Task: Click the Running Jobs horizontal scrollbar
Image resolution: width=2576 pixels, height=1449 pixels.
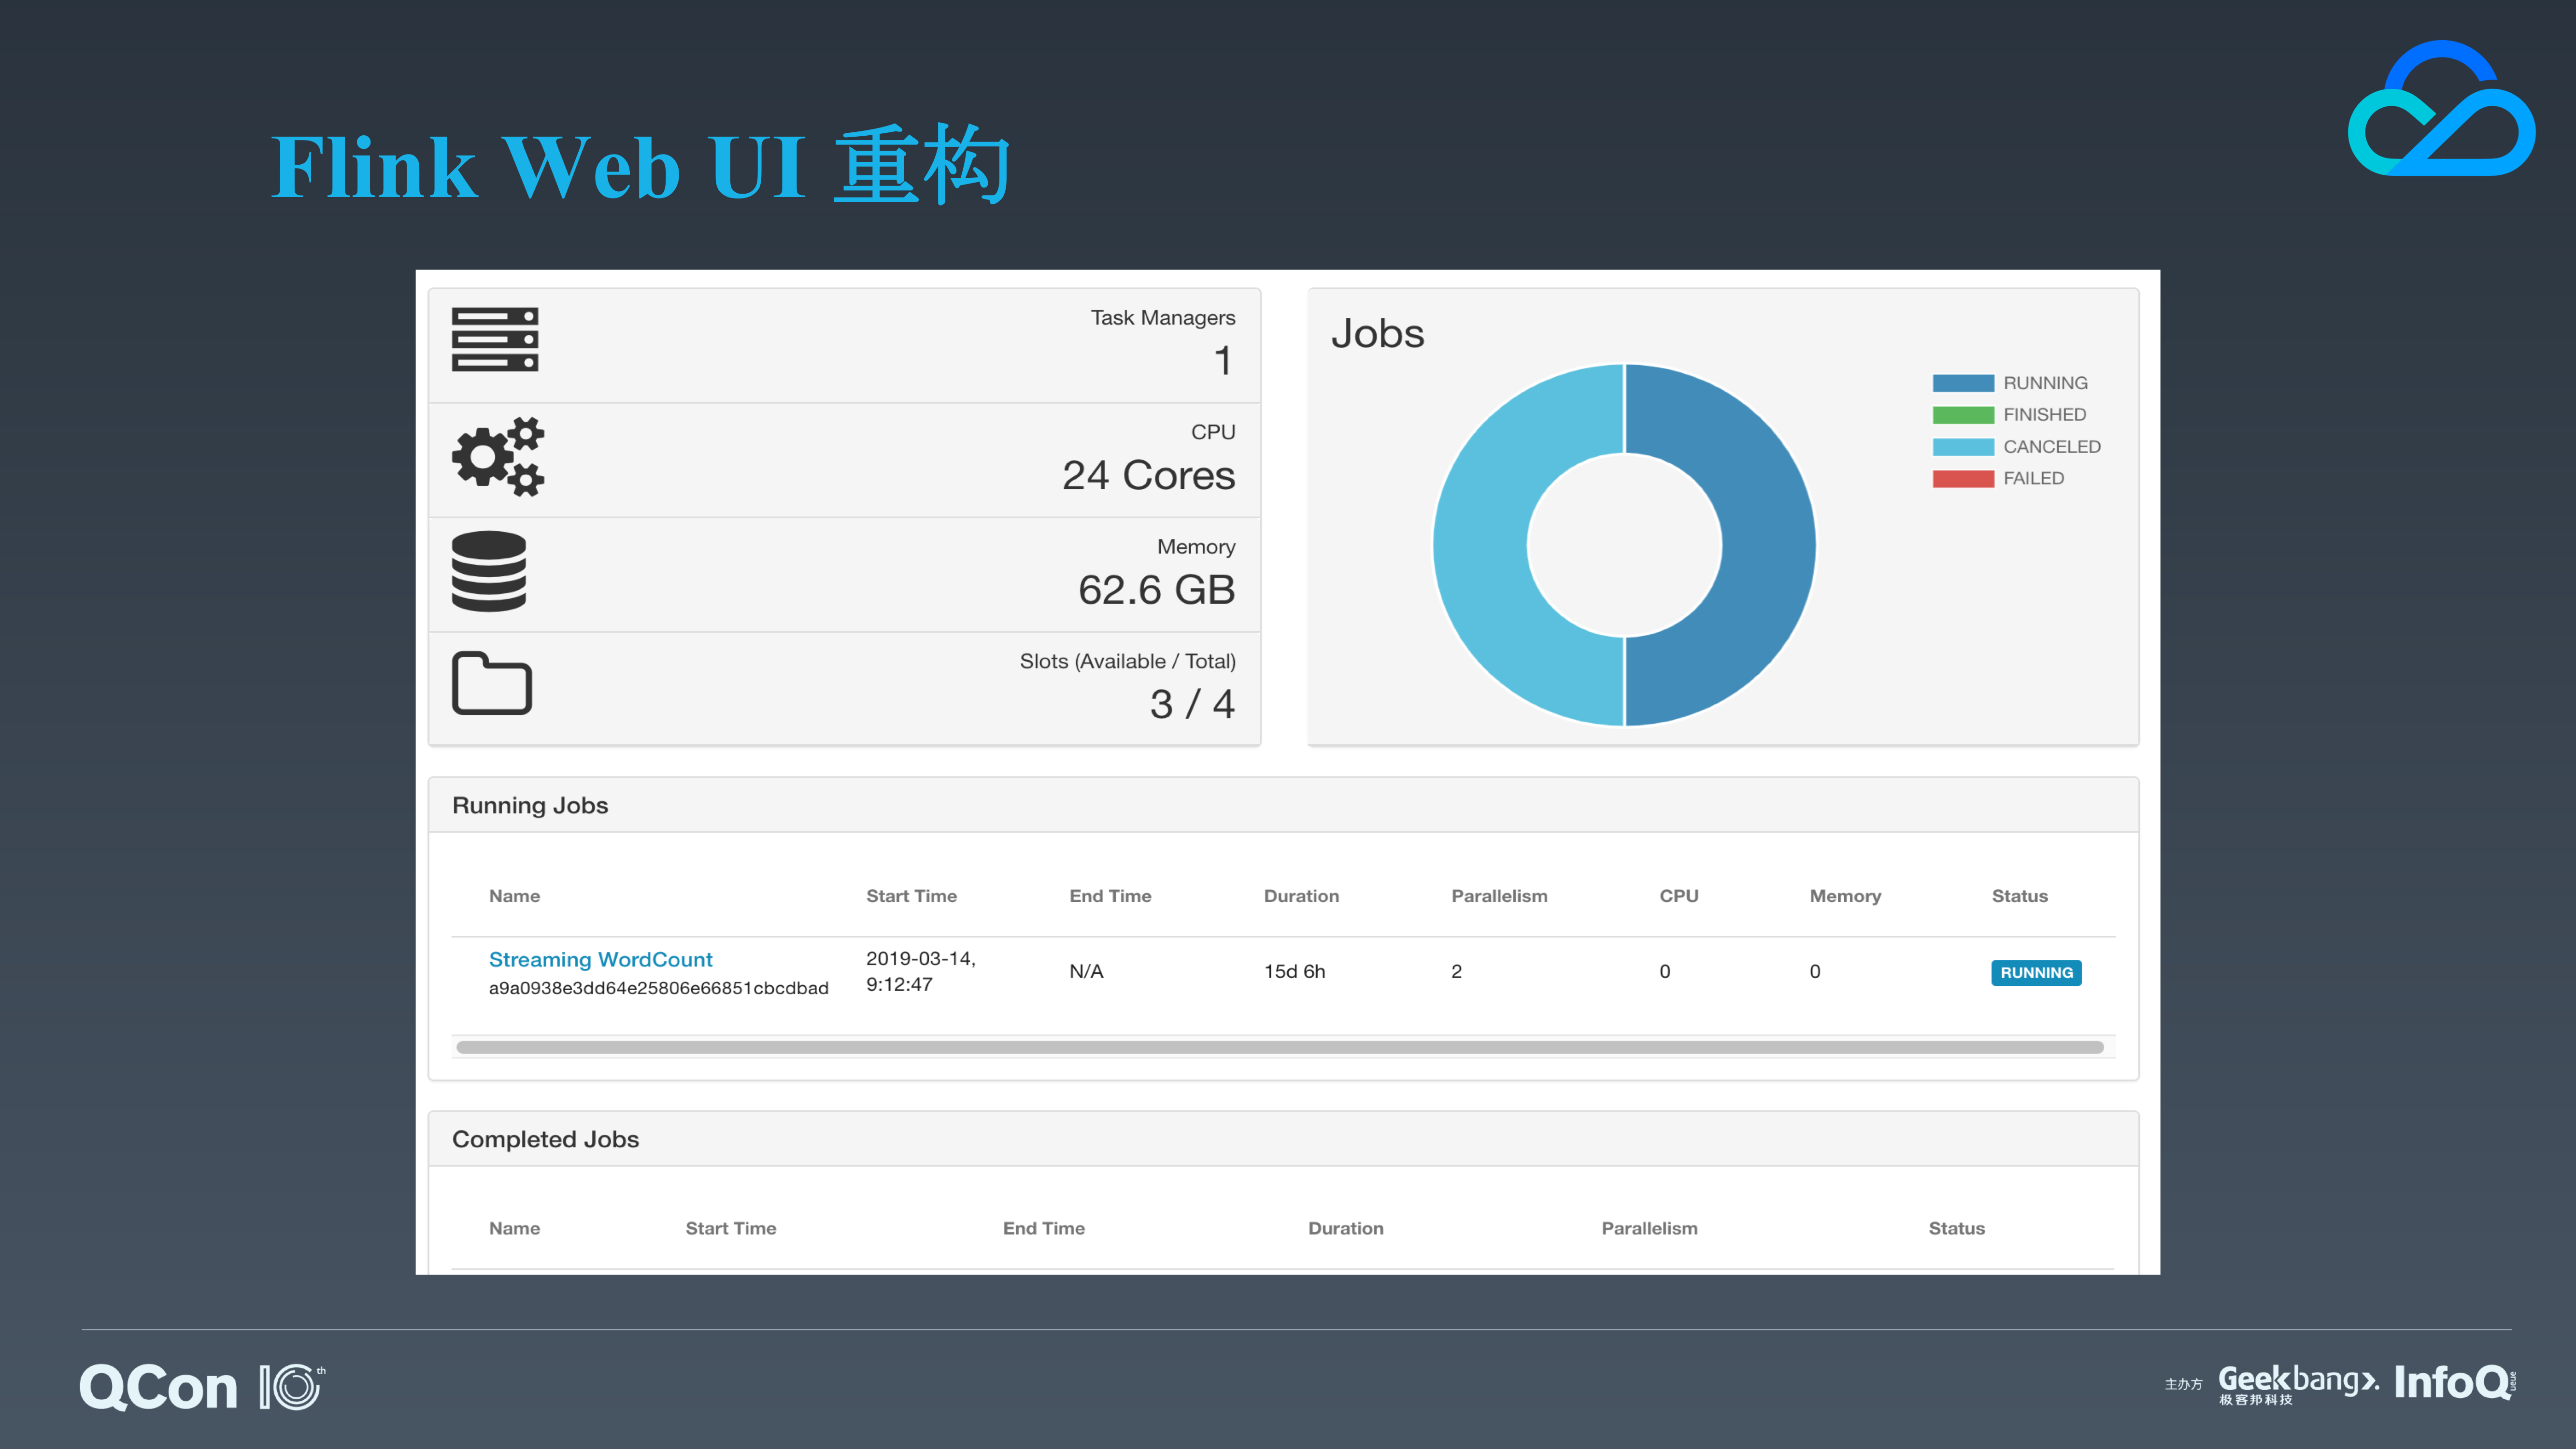Action: (x=1280, y=1047)
